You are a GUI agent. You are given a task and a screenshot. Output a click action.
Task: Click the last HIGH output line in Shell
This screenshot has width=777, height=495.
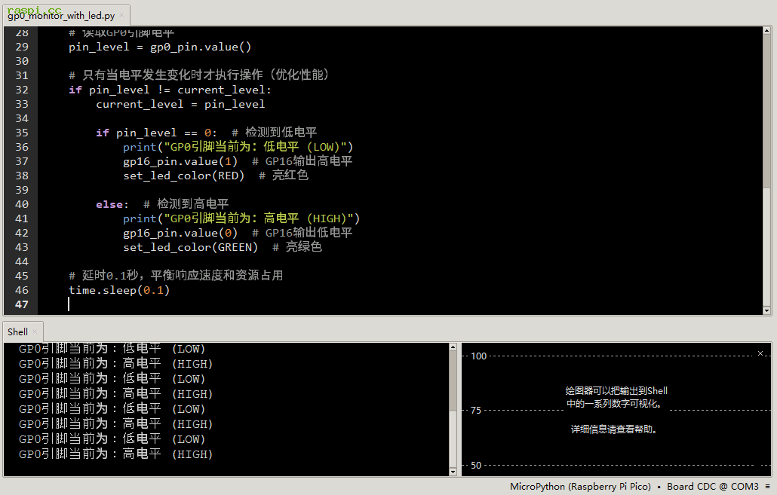pyautogui.click(x=115, y=454)
